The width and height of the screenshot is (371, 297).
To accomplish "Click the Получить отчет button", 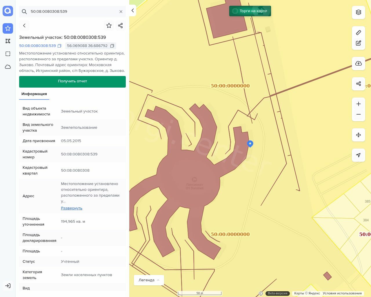I will [x=72, y=82].
